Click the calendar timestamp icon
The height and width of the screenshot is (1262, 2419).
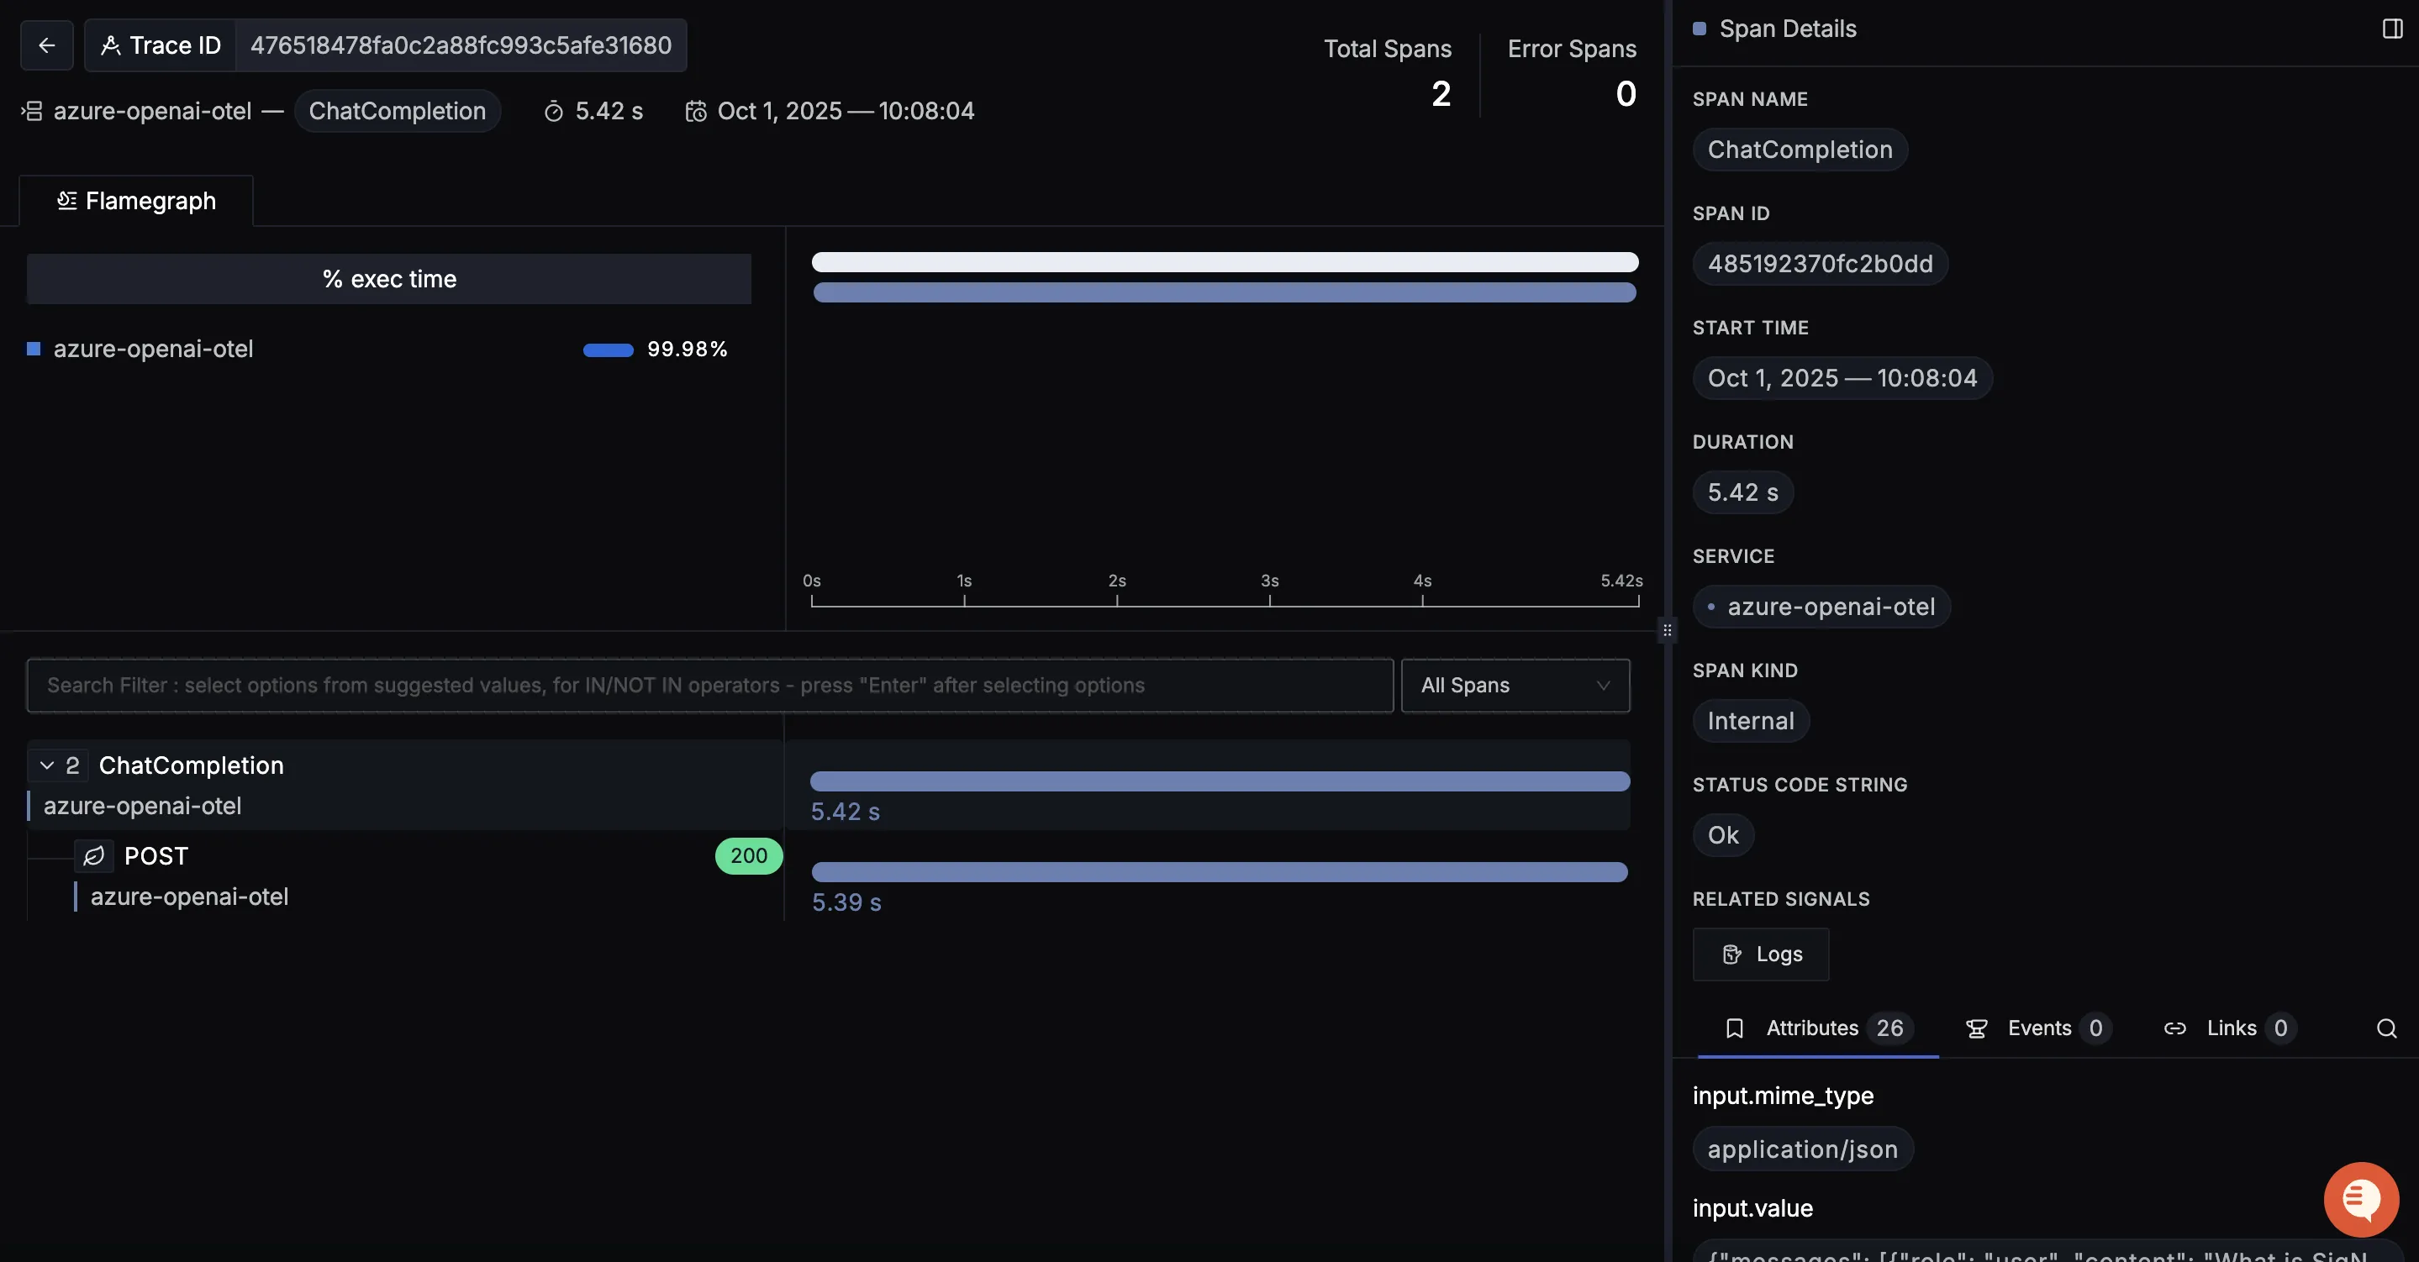tap(696, 112)
